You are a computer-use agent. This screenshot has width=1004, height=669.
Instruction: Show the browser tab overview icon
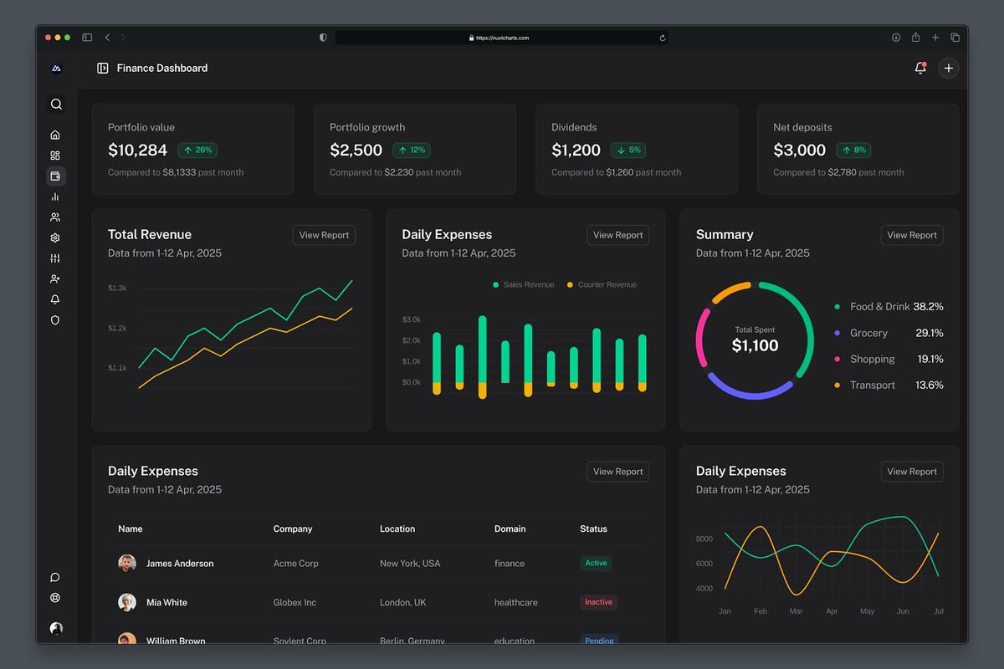(x=955, y=38)
